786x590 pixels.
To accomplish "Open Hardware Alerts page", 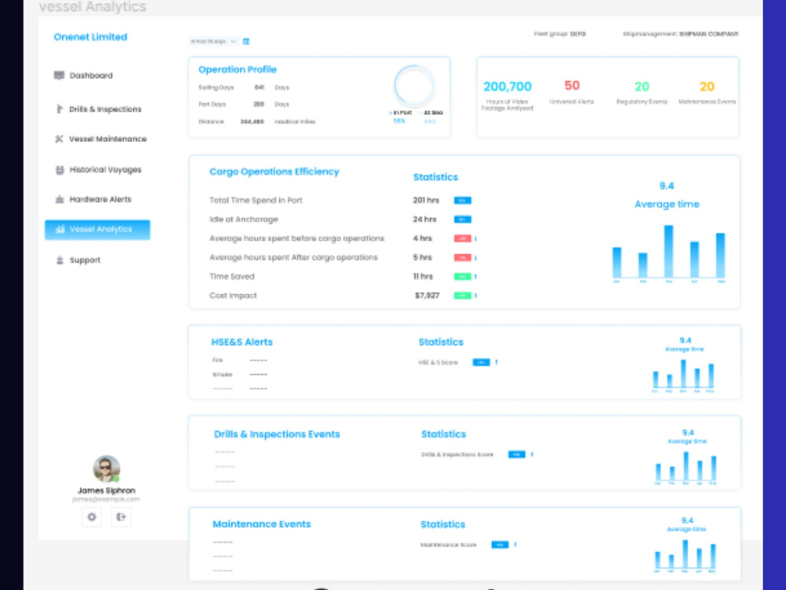I will 93,200.
